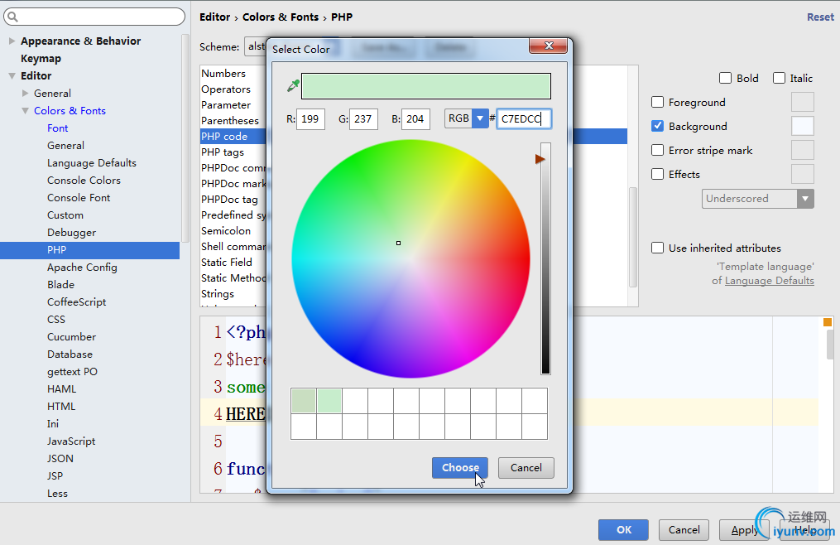The height and width of the screenshot is (545, 840).
Task: Collapse the Editor tree node
Action: click(x=12, y=75)
